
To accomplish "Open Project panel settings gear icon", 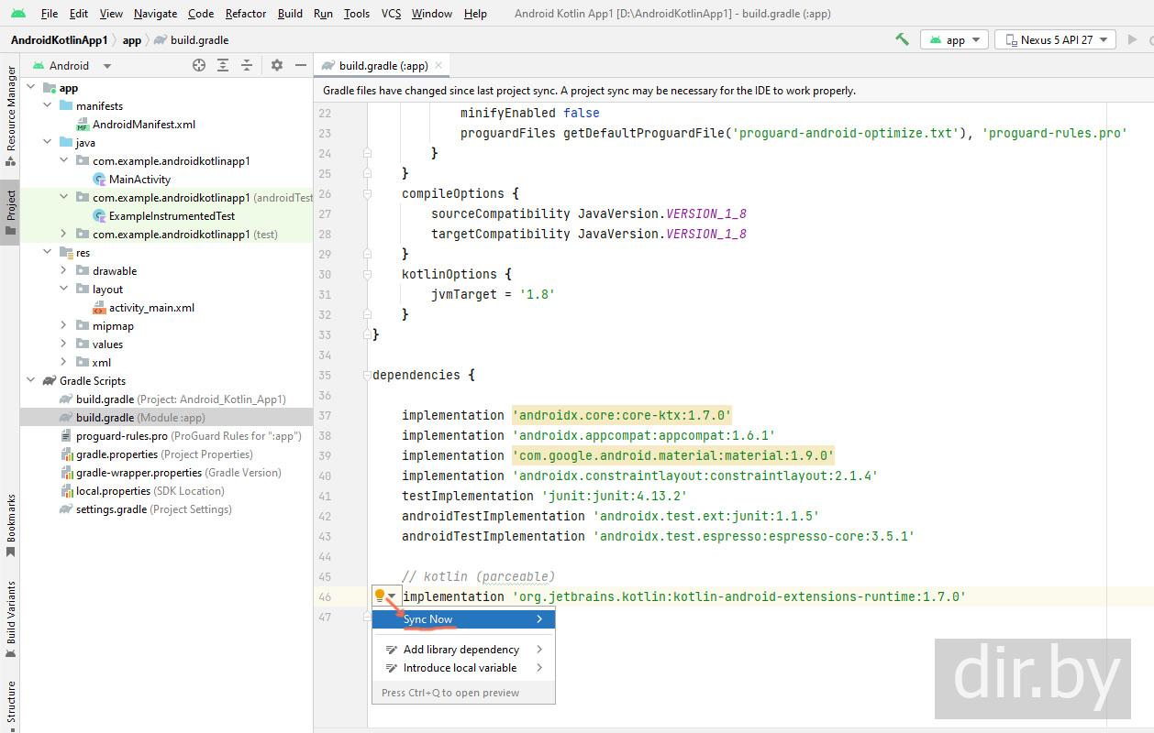I will click(x=277, y=65).
